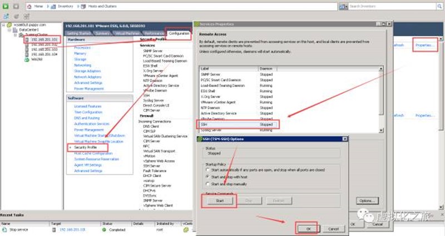Viewport: 445px width, 236px height.
Task: Collapse the vCenter server root tree node
Action: [4, 25]
